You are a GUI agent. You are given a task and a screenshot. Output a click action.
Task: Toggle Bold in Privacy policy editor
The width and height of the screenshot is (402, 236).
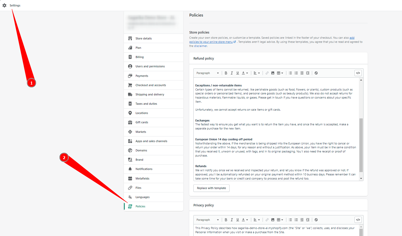click(226, 220)
